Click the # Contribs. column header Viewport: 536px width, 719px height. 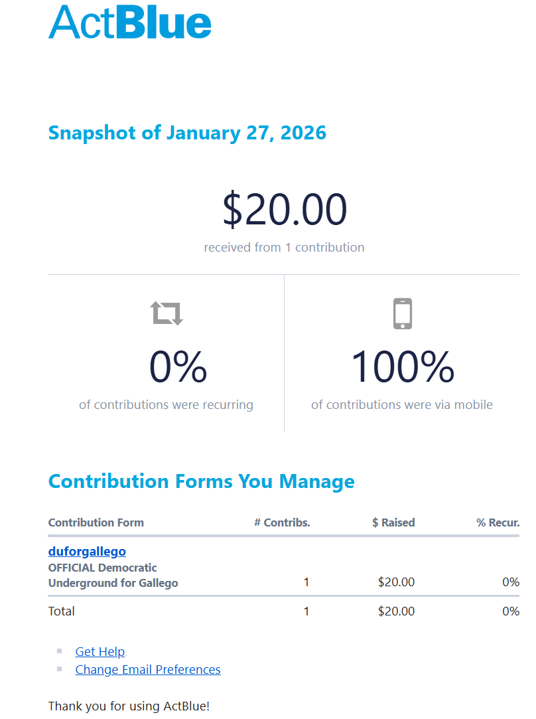[282, 522]
